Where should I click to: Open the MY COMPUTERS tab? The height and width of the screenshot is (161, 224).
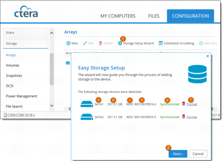click(118, 16)
